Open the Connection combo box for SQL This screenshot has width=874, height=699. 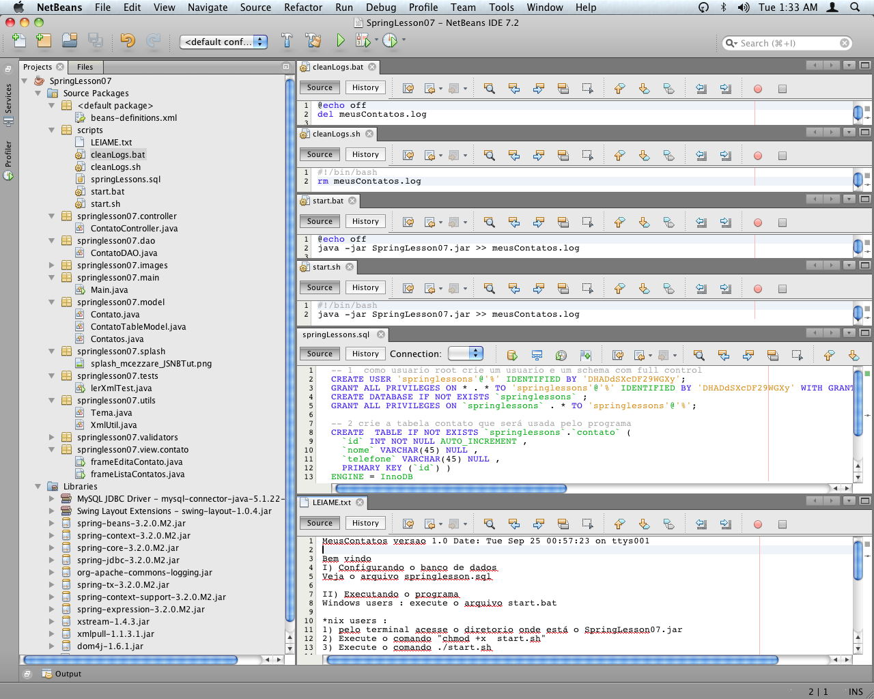[466, 354]
